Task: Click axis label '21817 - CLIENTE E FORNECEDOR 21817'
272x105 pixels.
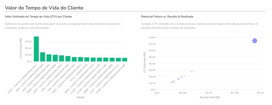Action: point(22,79)
